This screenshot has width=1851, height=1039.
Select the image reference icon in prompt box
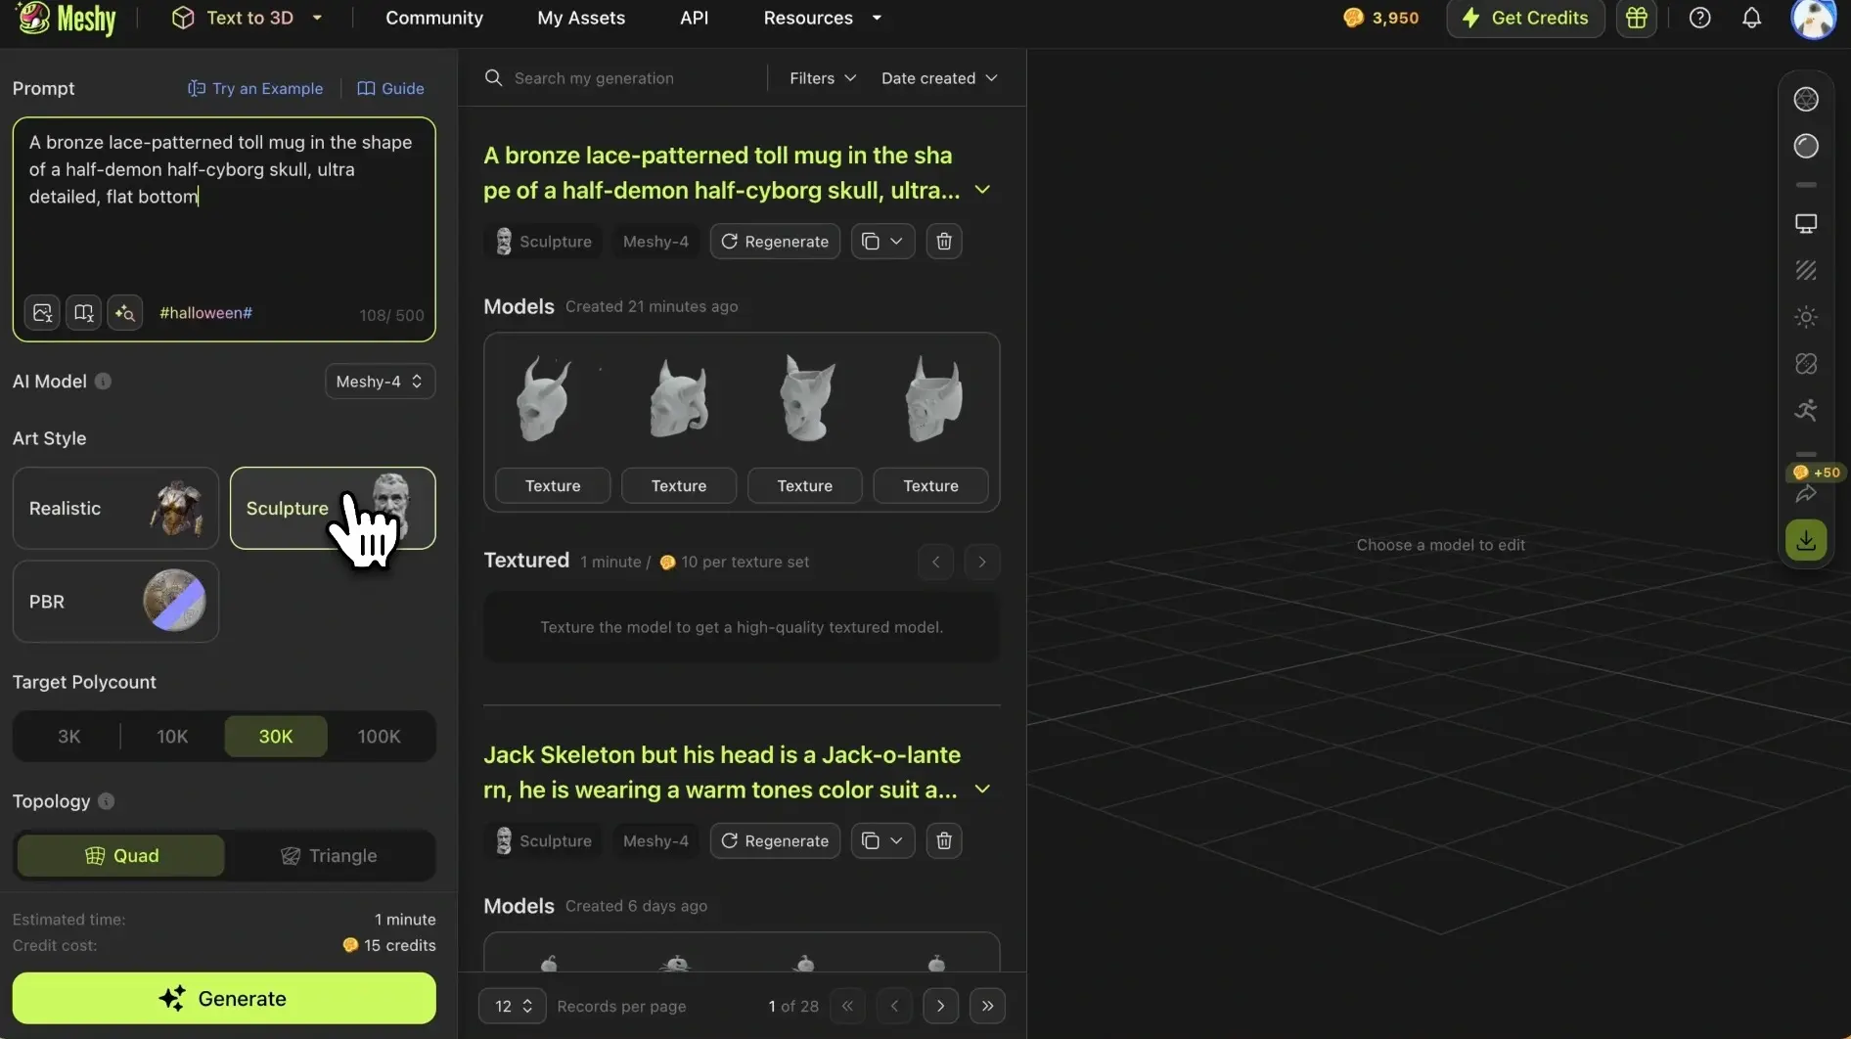coord(41,312)
